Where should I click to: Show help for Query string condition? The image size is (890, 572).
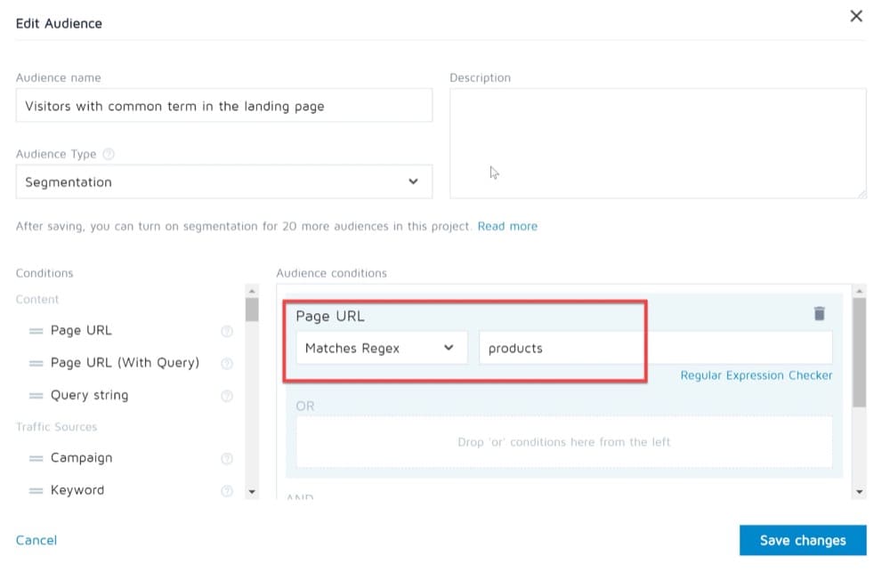[227, 396]
